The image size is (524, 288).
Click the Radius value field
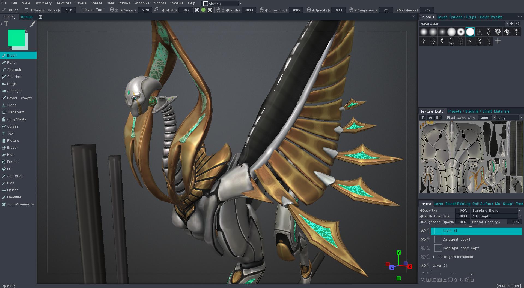[x=145, y=10]
